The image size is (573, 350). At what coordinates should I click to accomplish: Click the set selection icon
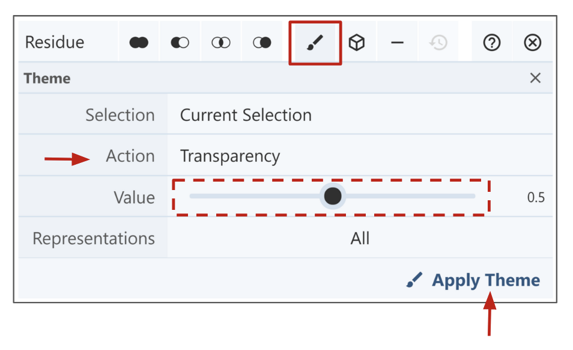click(262, 43)
